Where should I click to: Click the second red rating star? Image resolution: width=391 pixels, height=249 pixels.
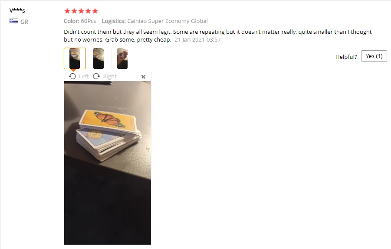[74, 11]
